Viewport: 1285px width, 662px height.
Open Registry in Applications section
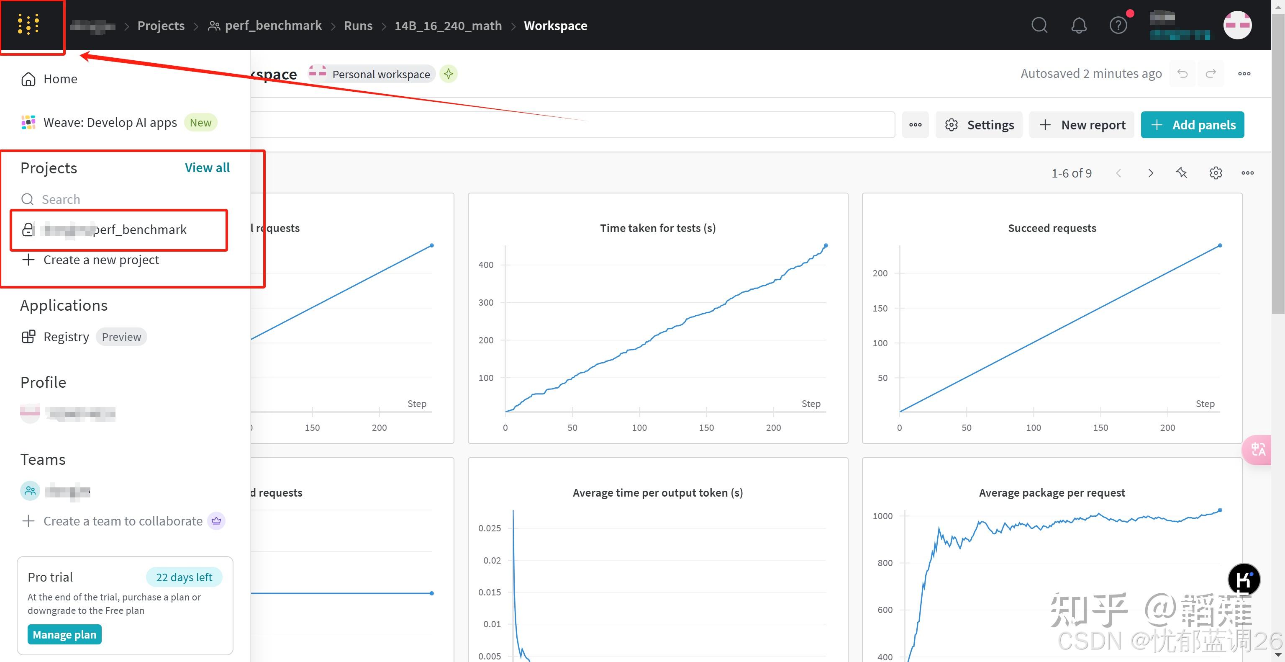tap(66, 337)
